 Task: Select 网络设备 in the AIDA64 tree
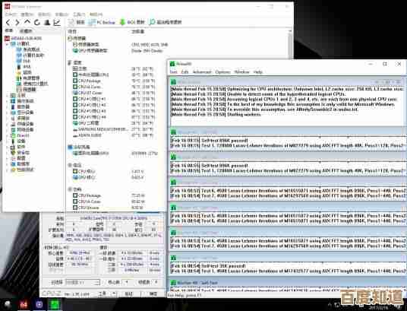tap(22, 130)
